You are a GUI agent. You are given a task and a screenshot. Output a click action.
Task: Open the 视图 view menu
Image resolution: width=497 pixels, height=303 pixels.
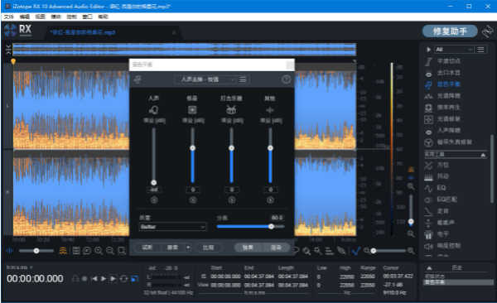coord(40,17)
